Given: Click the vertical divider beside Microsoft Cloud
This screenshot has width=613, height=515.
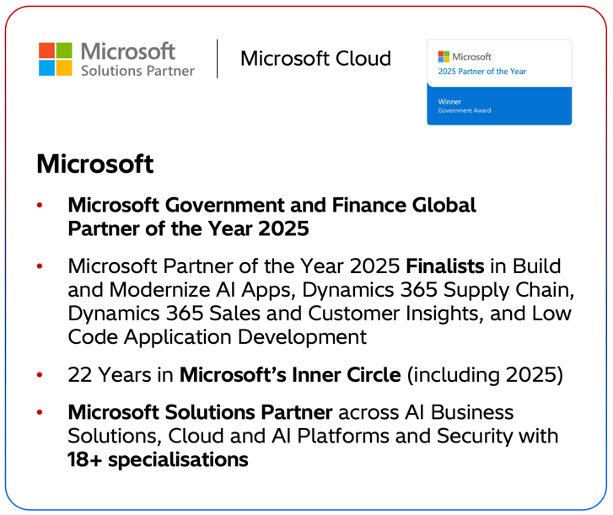Looking at the screenshot, I should point(218,58).
